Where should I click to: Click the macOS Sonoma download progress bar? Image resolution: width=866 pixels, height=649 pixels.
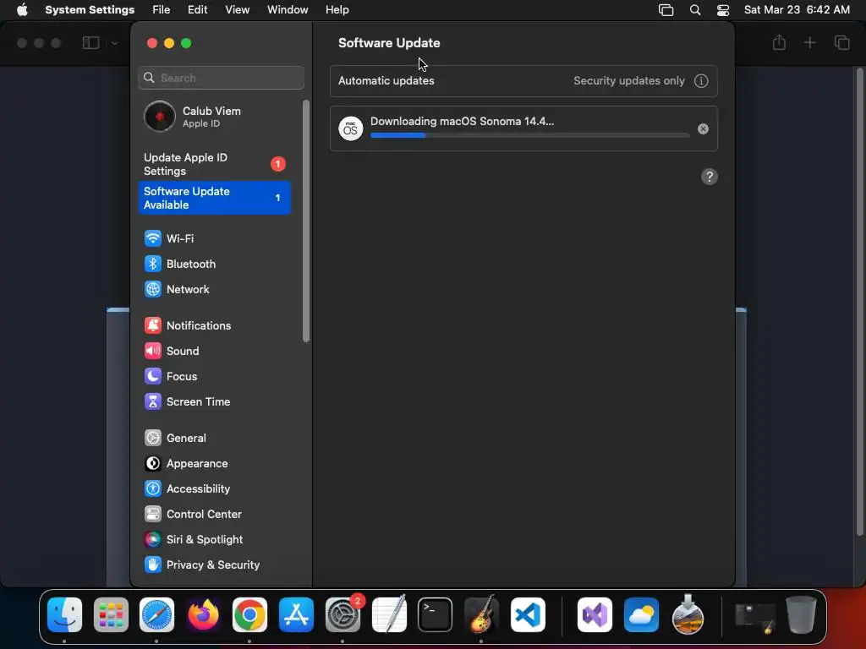(529, 135)
